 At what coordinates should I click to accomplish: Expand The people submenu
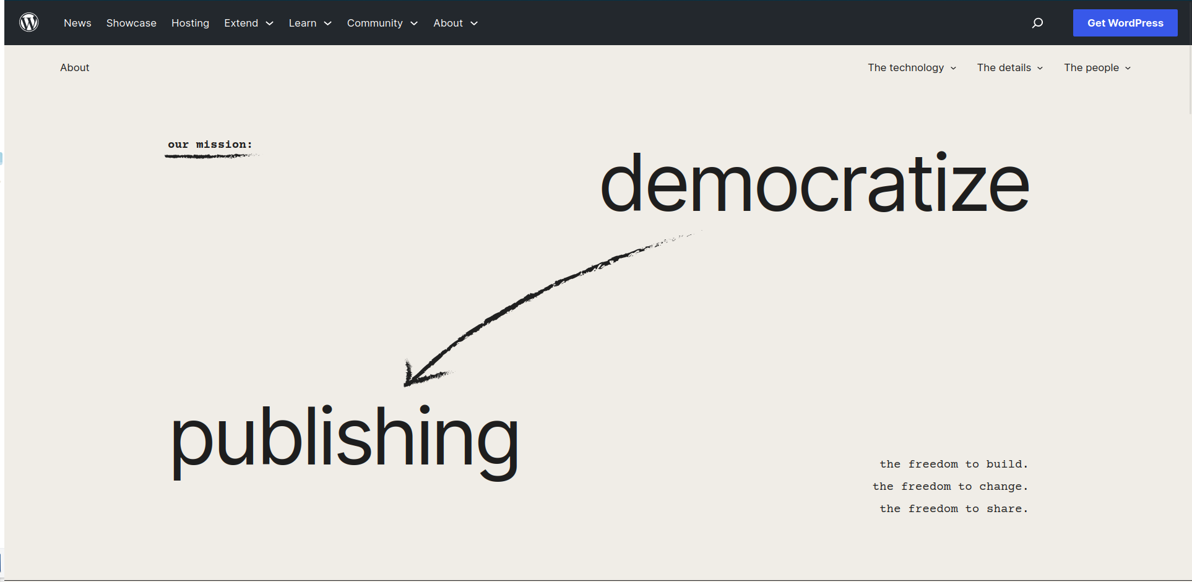[x=1098, y=67]
